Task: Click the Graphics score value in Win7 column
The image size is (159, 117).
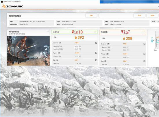Action: (x=125, y=44)
